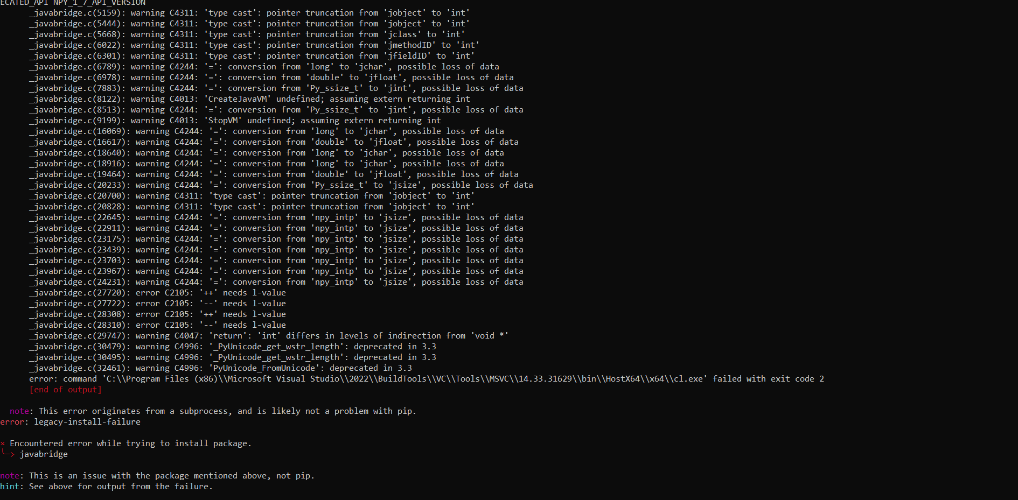
Task: Click 'Encountered error while trying to install package'
Action: pos(130,443)
